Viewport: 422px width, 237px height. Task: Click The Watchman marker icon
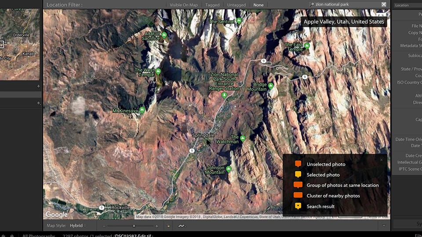coord(243,138)
